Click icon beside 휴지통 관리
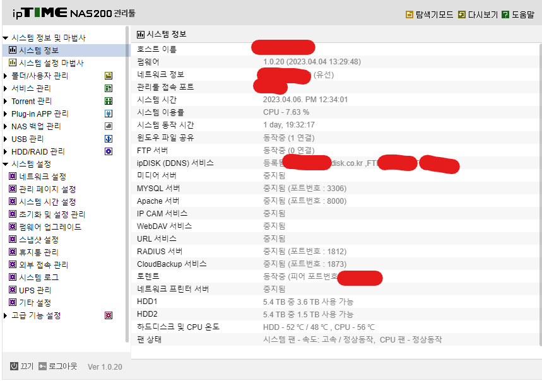542x381 pixels. (x=13, y=252)
